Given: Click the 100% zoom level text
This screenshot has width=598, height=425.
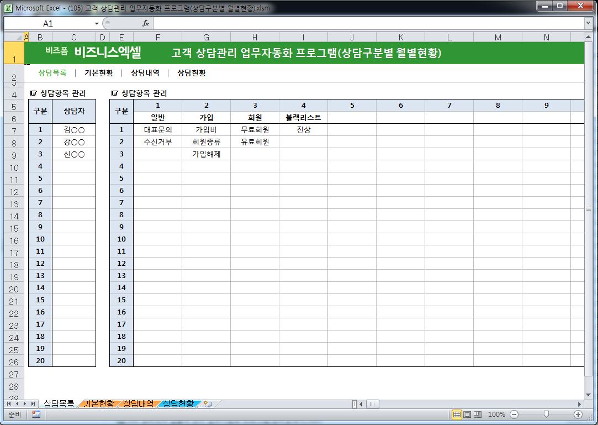Looking at the screenshot, I should click(496, 414).
